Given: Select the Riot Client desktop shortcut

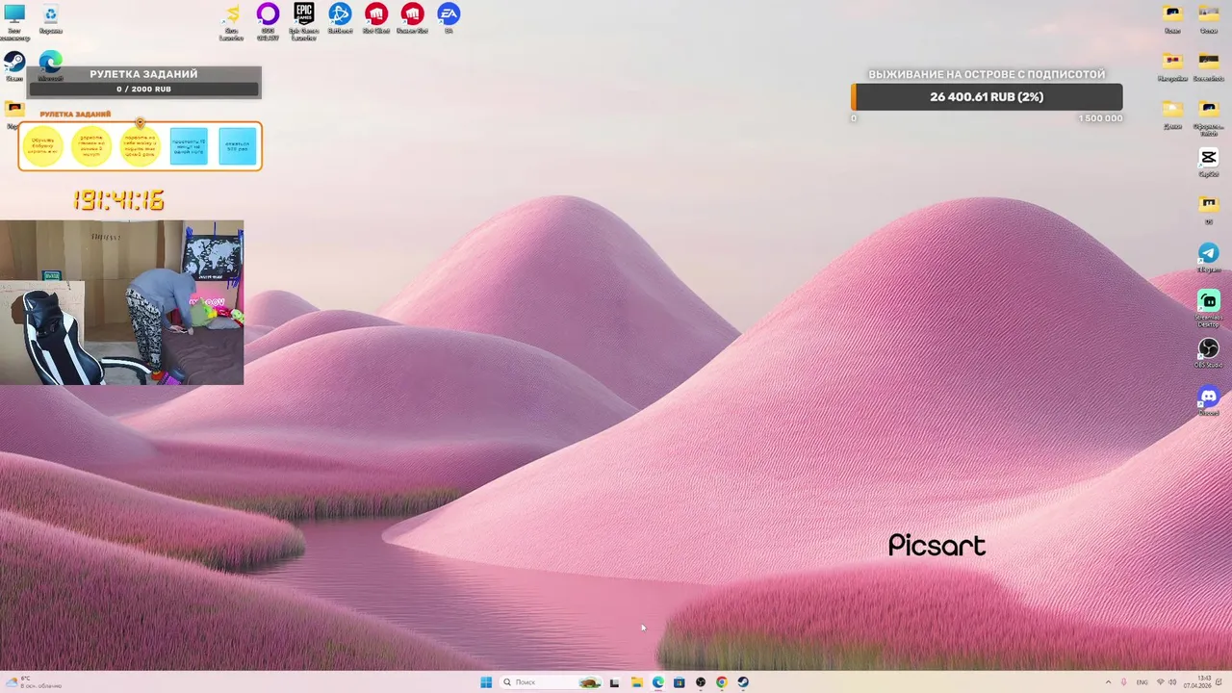Looking at the screenshot, I should pos(376,18).
